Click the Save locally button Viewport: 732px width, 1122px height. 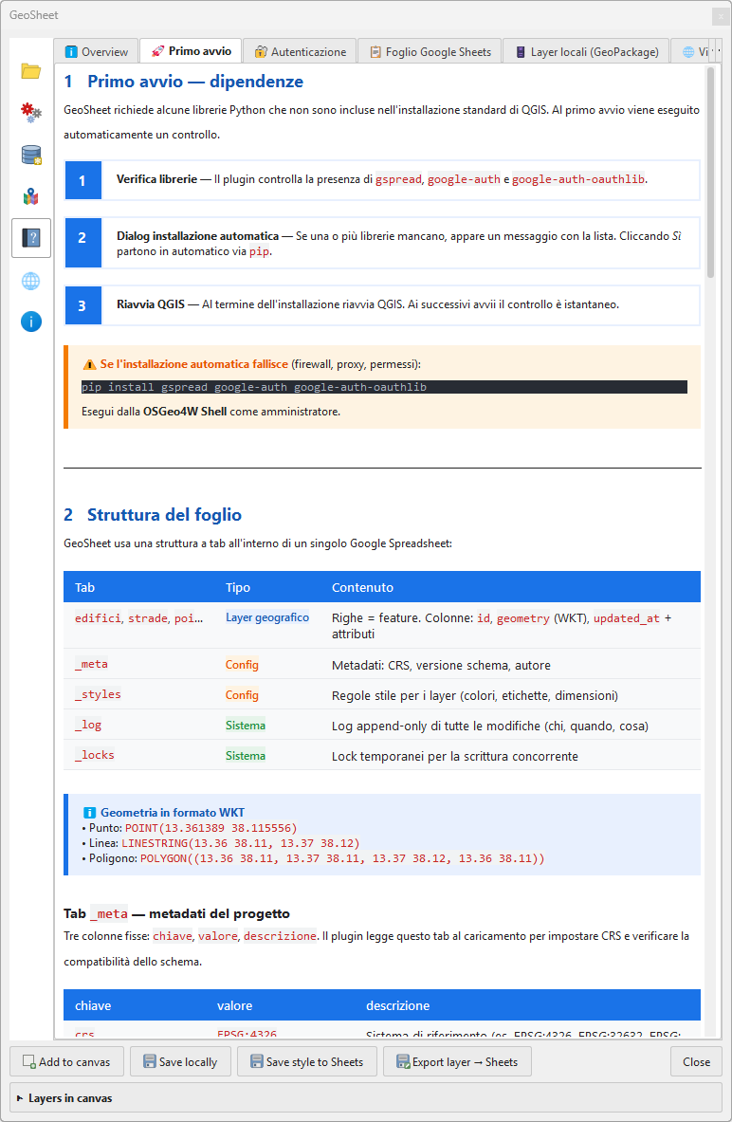point(180,1061)
